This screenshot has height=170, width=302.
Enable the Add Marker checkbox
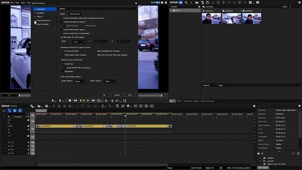(x=63, y=71)
